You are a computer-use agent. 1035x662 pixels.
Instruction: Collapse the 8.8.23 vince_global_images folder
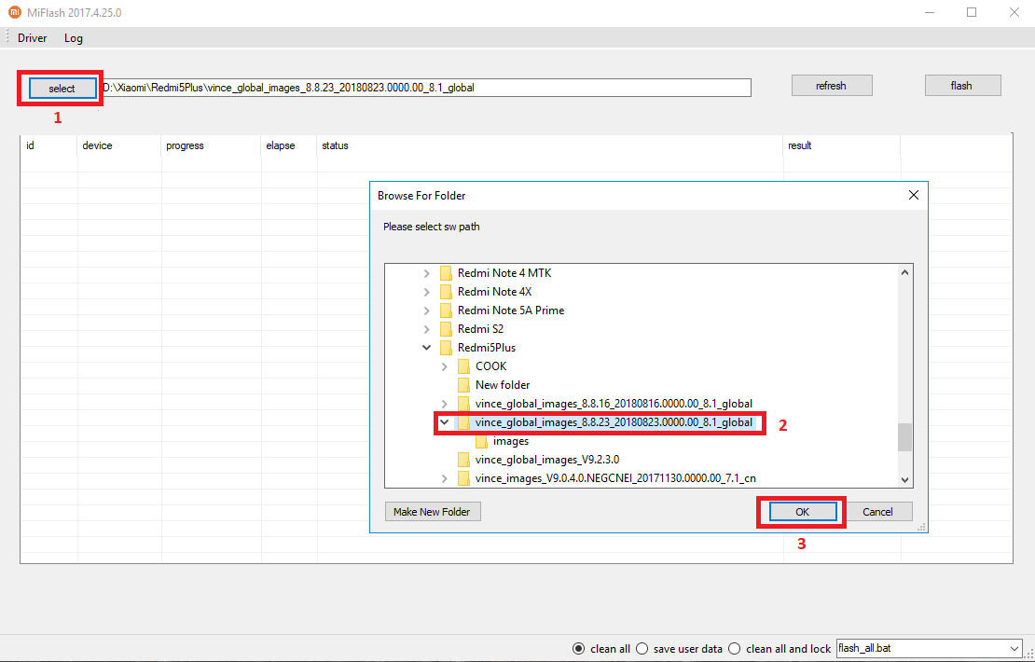click(x=445, y=421)
